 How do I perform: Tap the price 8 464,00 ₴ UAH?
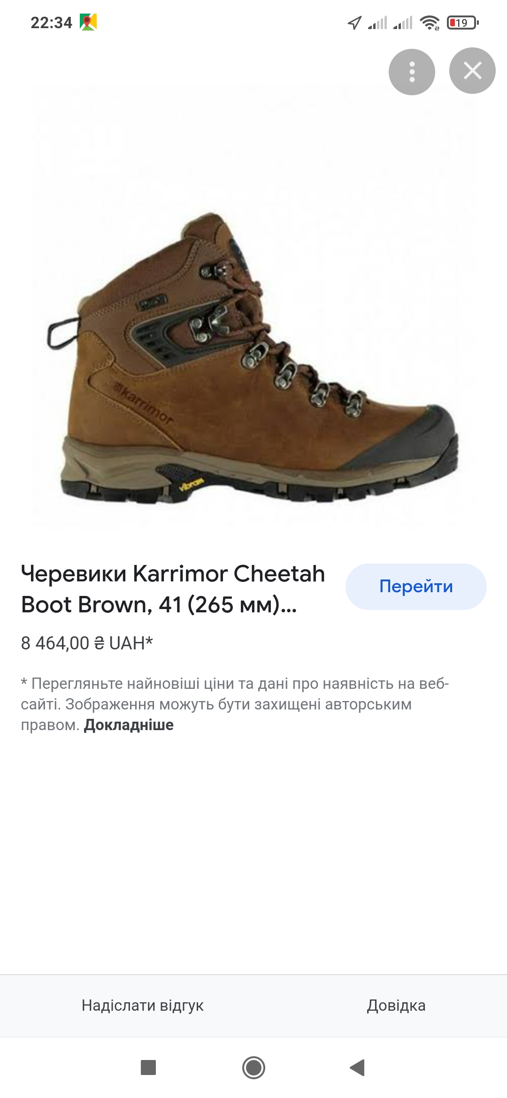[x=87, y=643]
